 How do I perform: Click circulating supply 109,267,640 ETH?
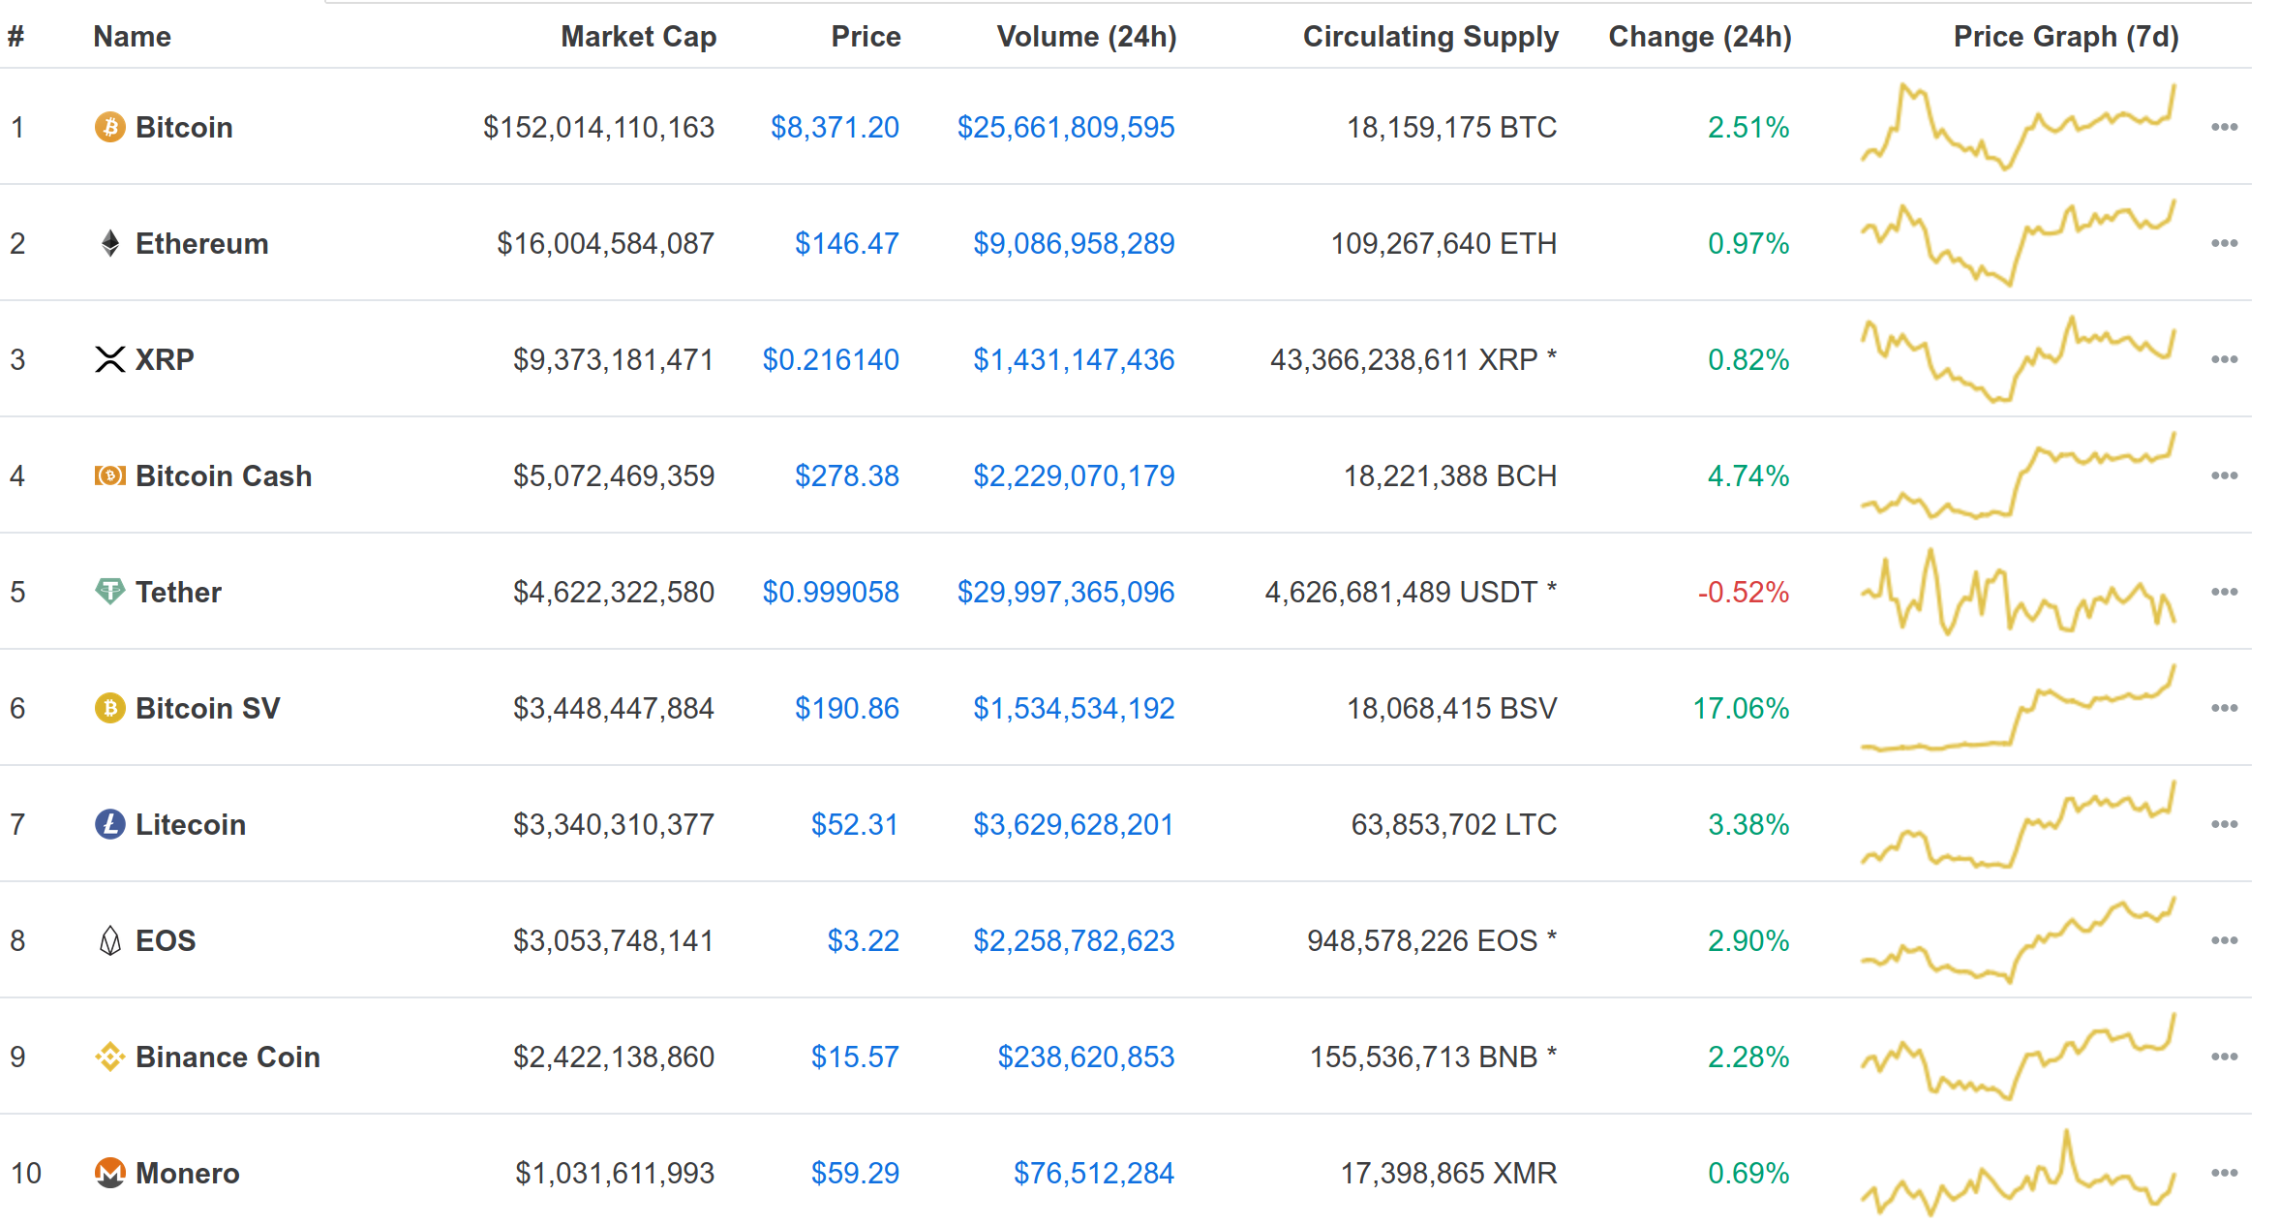1443,243
